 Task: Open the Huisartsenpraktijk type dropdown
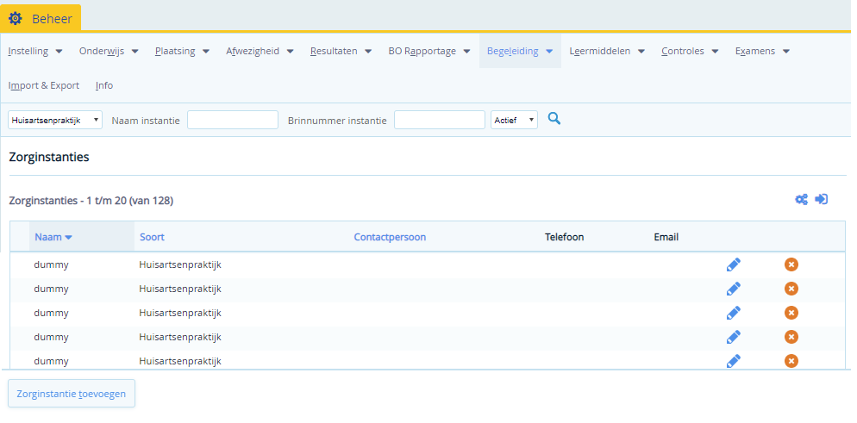tap(55, 121)
